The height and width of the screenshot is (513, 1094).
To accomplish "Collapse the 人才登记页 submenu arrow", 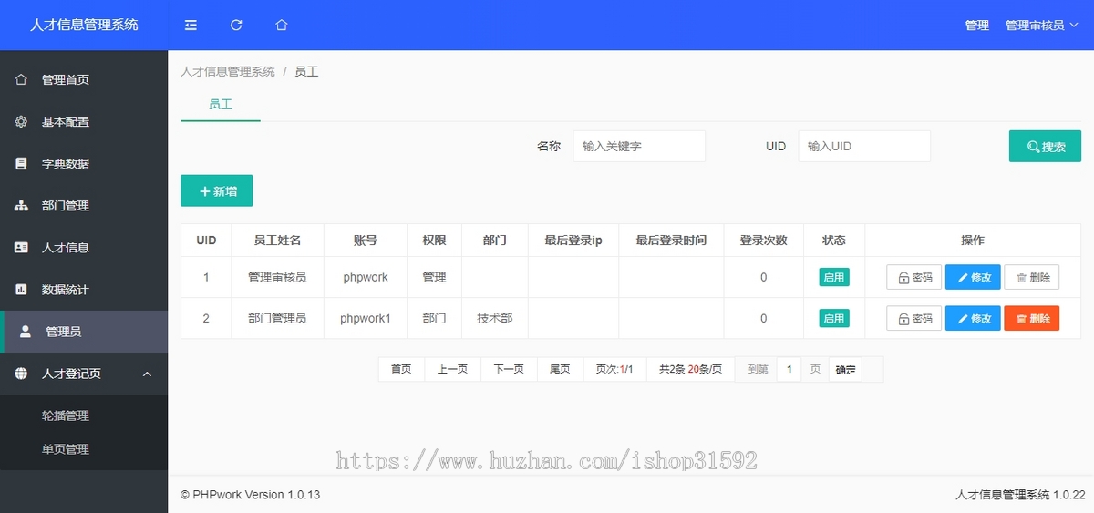I will pyautogui.click(x=148, y=374).
